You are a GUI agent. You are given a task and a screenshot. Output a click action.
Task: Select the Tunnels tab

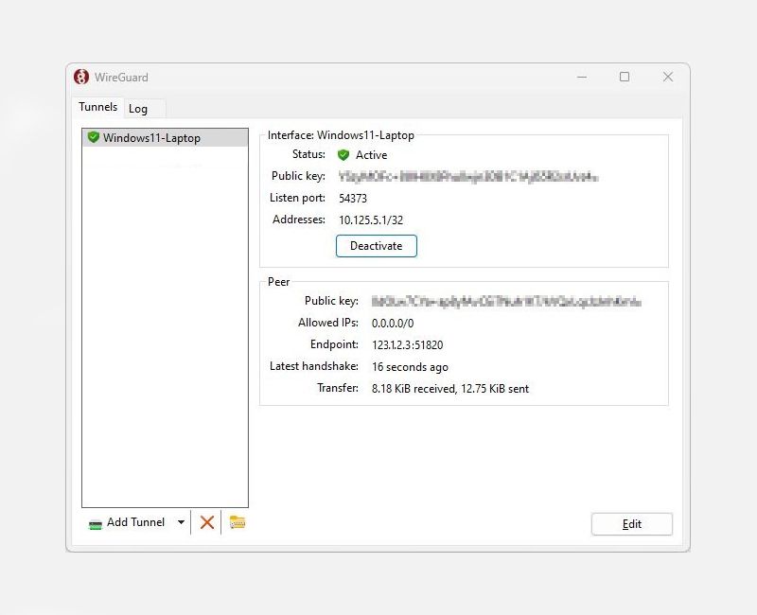pyautogui.click(x=97, y=108)
